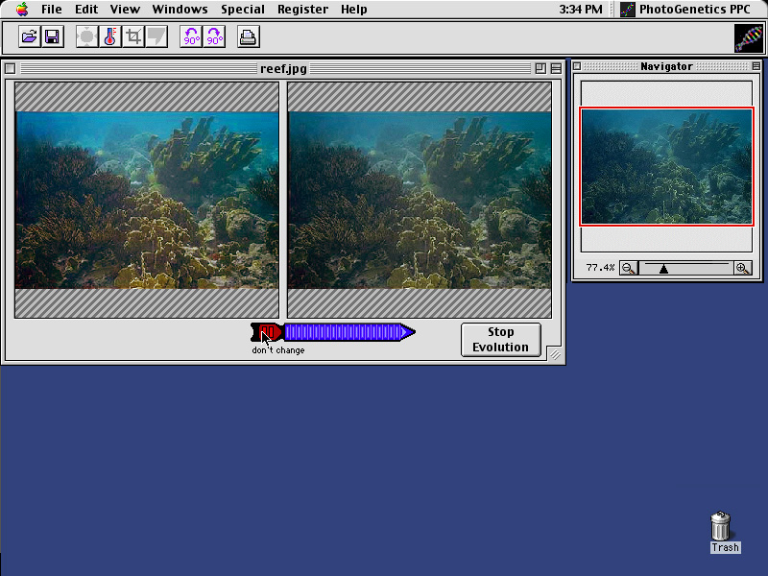Click the Stop Evolution button
This screenshot has height=576, width=768.
coord(500,340)
